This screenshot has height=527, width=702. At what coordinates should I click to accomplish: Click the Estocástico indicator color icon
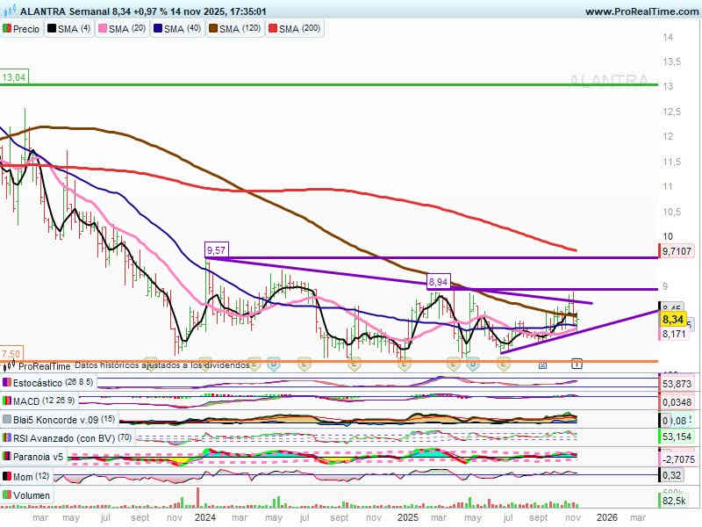point(7,383)
